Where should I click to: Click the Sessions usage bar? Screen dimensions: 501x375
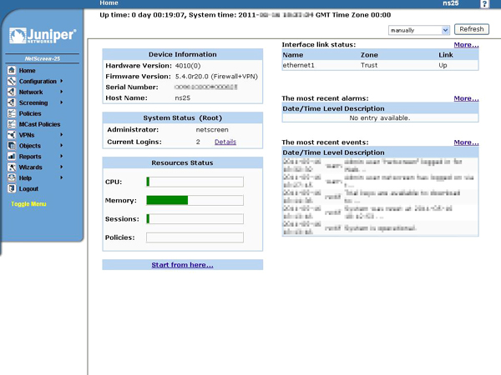[x=195, y=218]
